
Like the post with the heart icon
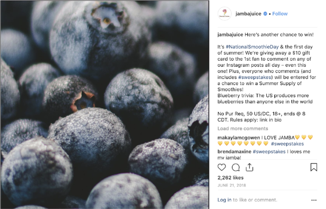click(x=222, y=167)
